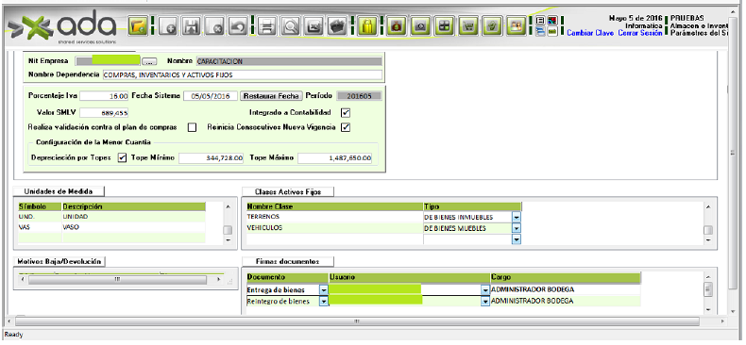Click the Clases Activos Fijos scrollbar up arrow
Image resolution: width=746 pixels, height=345 pixels.
pyautogui.click(x=708, y=207)
